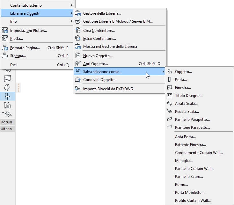Select the Shell tool in toolbox
Screen dimensions: 234x205
[7, 87]
